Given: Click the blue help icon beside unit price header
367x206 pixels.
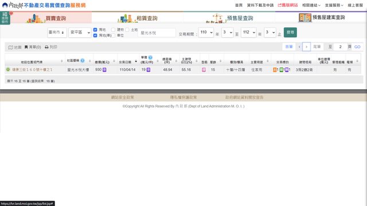Looking at the screenshot, I should [x=150, y=57].
